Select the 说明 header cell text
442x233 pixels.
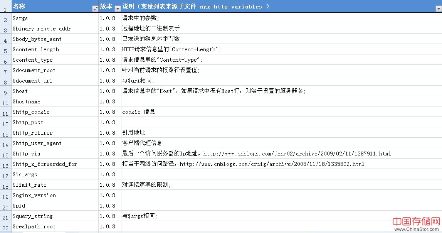[x=196, y=7]
